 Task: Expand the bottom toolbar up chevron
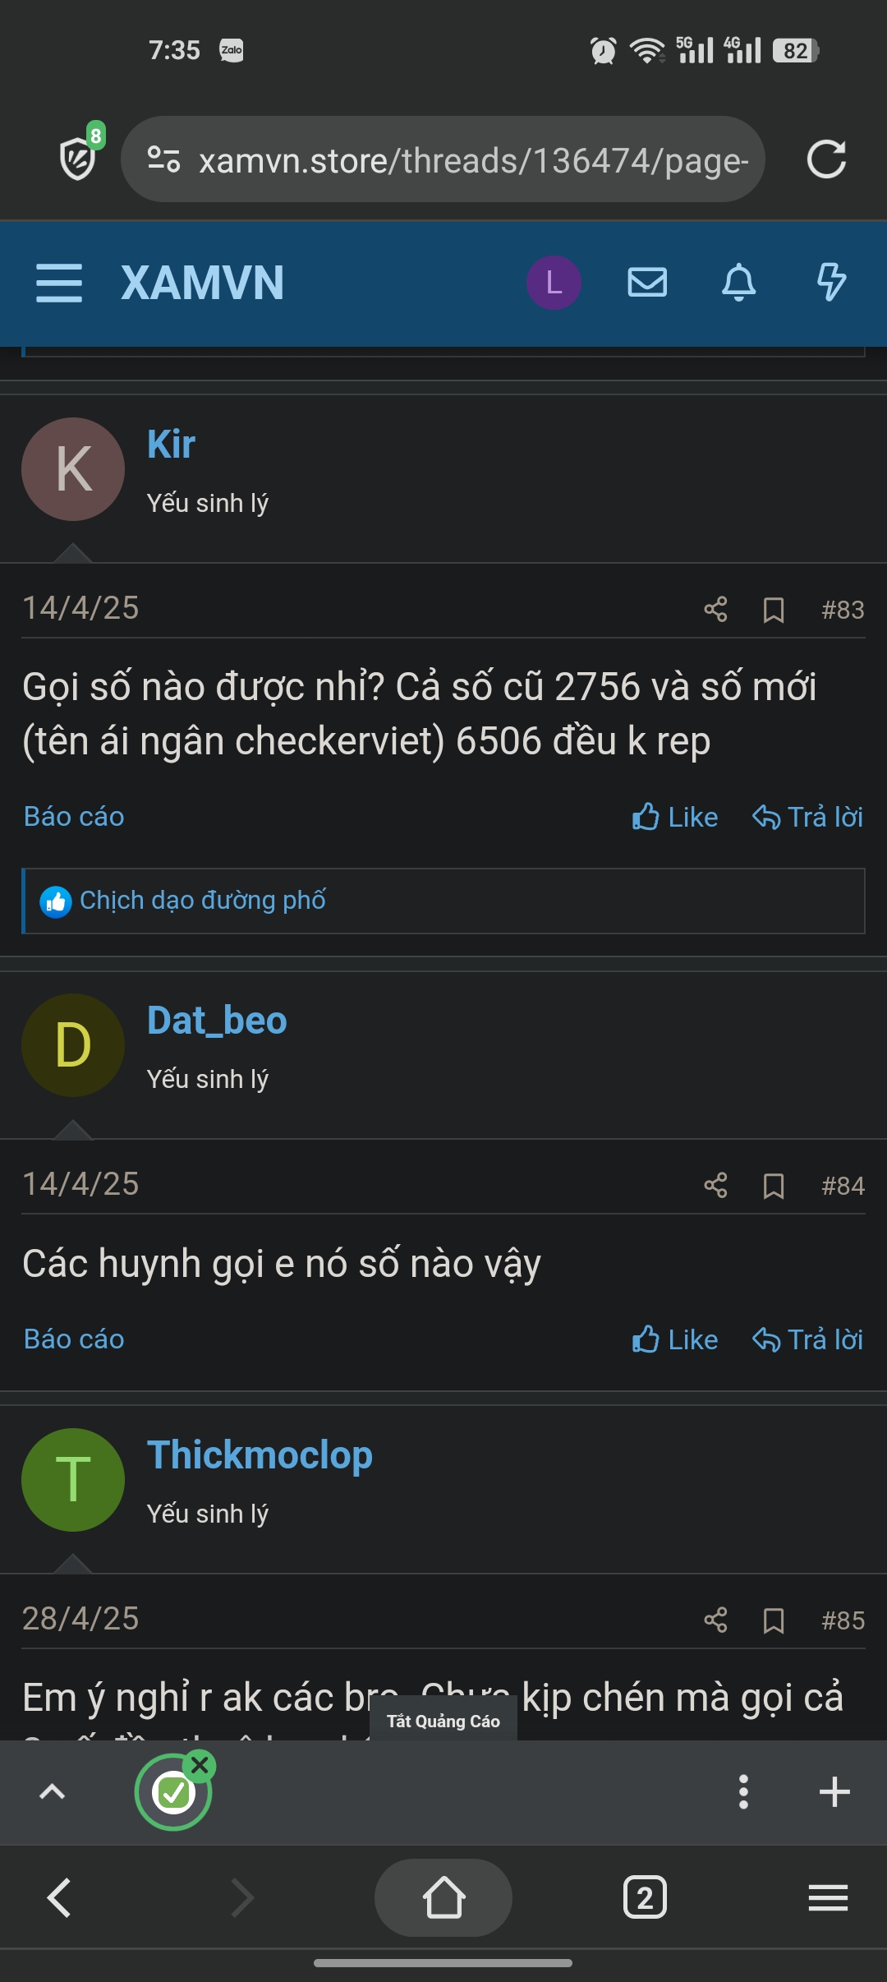53,1791
